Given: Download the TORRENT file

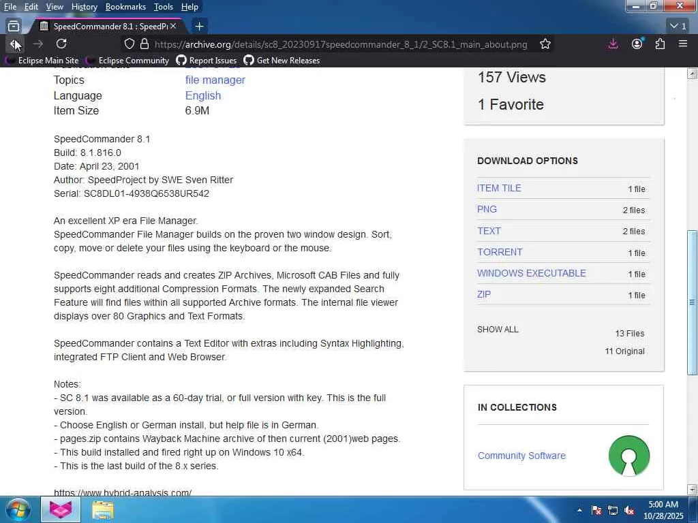Looking at the screenshot, I should coord(500,252).
